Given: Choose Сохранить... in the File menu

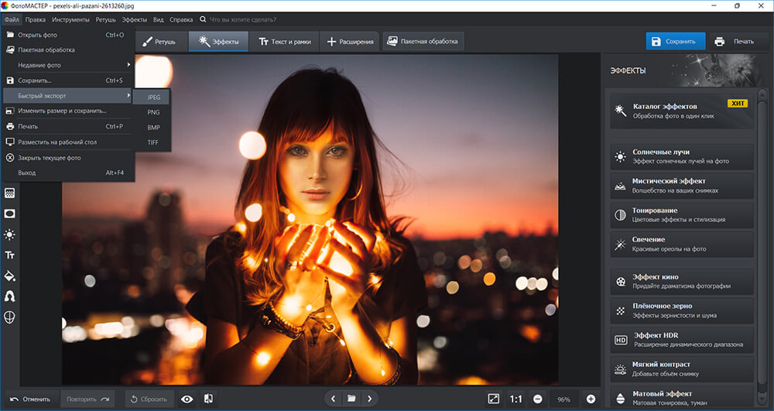Looking at the screenshot, I should point(68,80).
